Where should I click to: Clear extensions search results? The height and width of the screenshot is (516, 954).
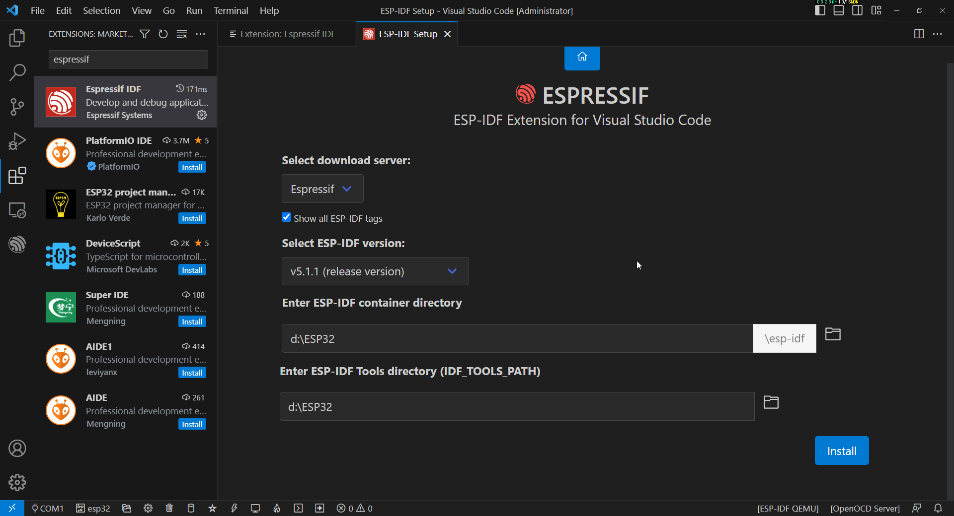click(182, 34)
